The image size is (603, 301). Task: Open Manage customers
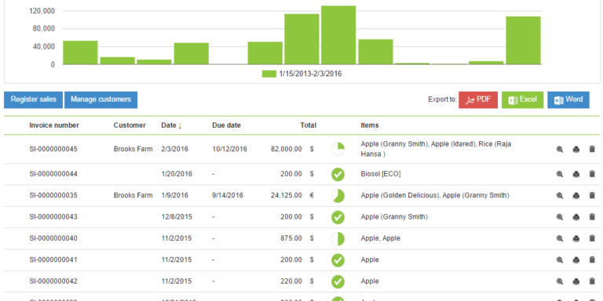(100, 100)
